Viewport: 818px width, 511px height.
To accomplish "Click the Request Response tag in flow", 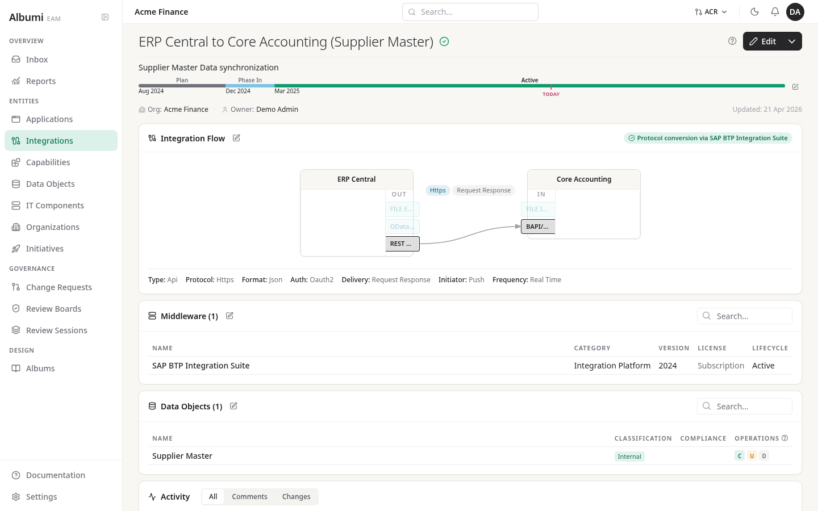I will tap(484, 190).
